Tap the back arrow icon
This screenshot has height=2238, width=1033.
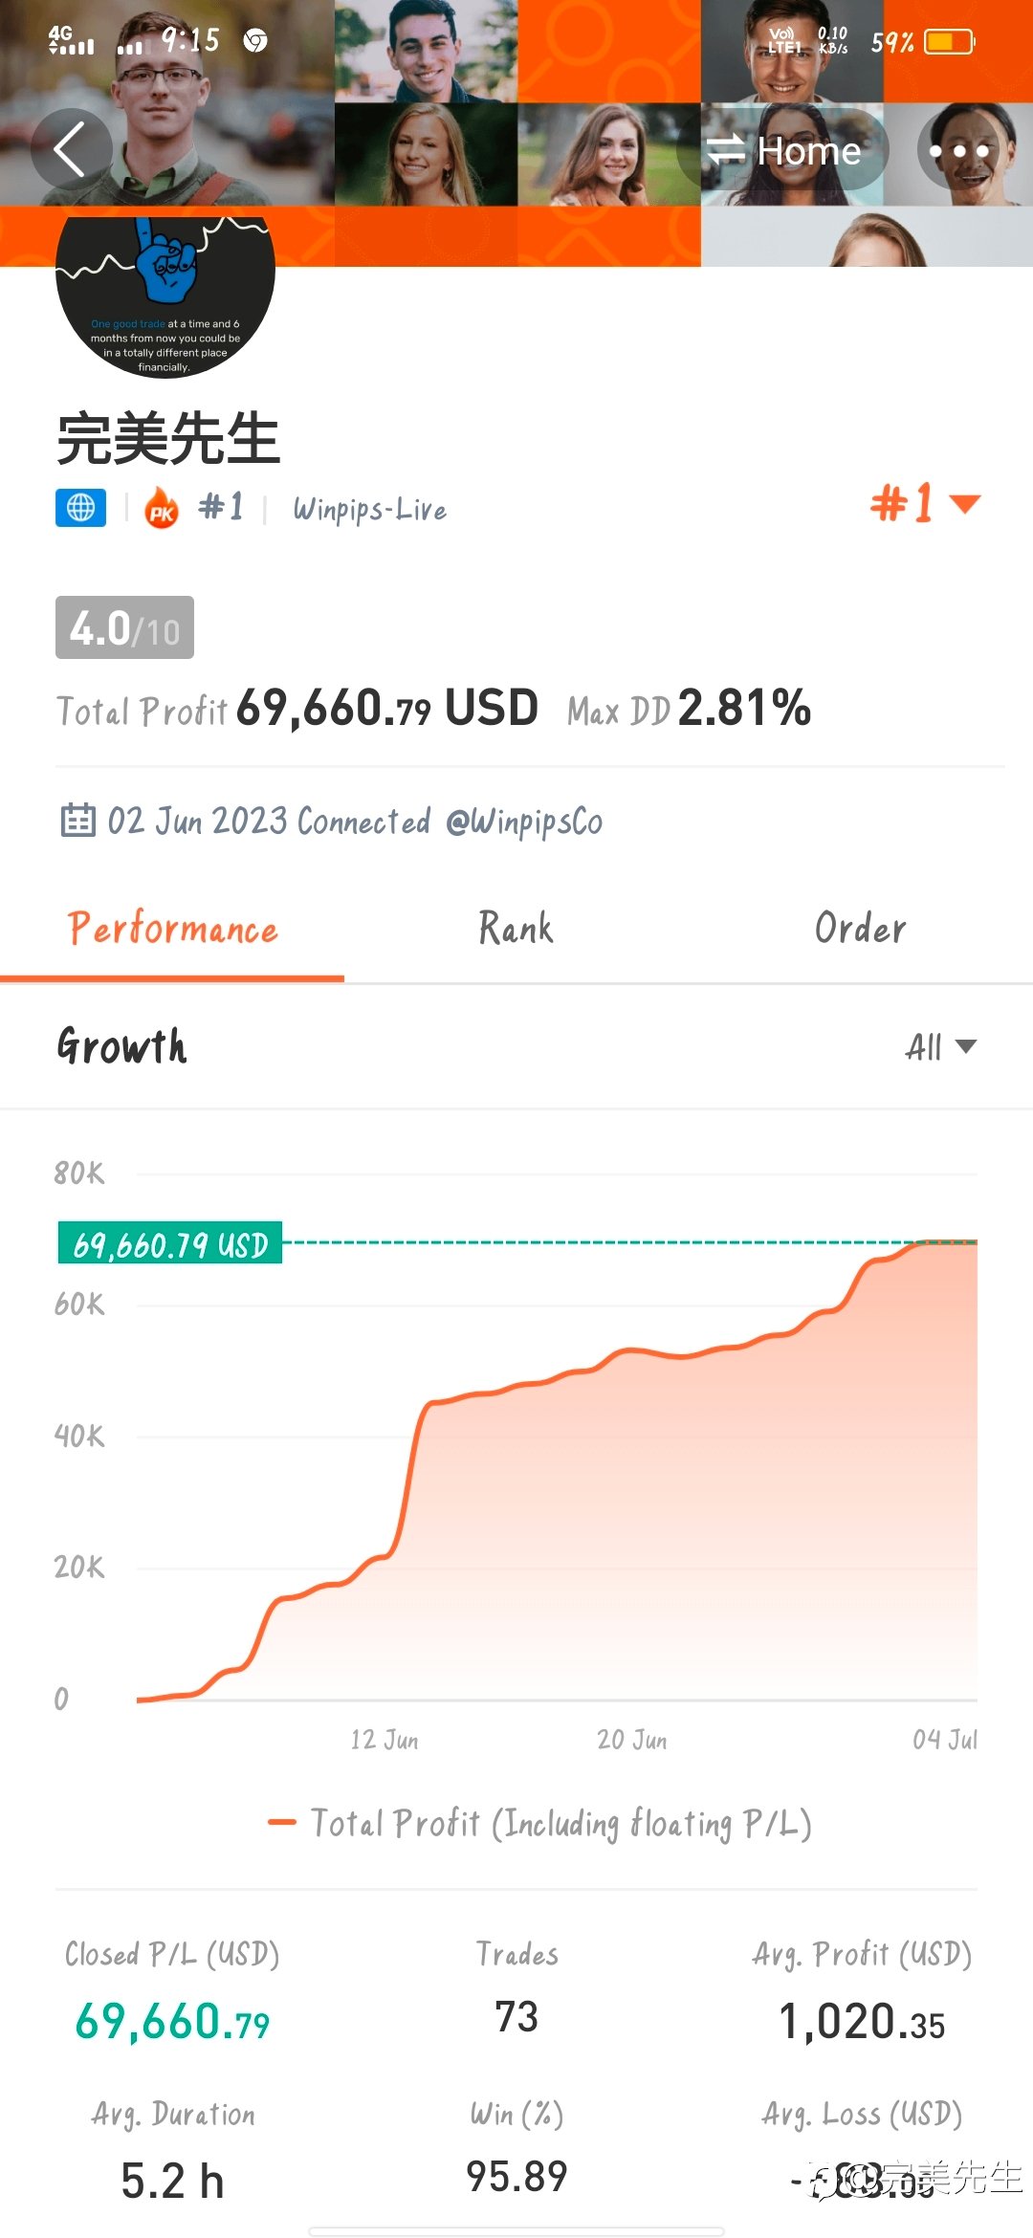71,149
